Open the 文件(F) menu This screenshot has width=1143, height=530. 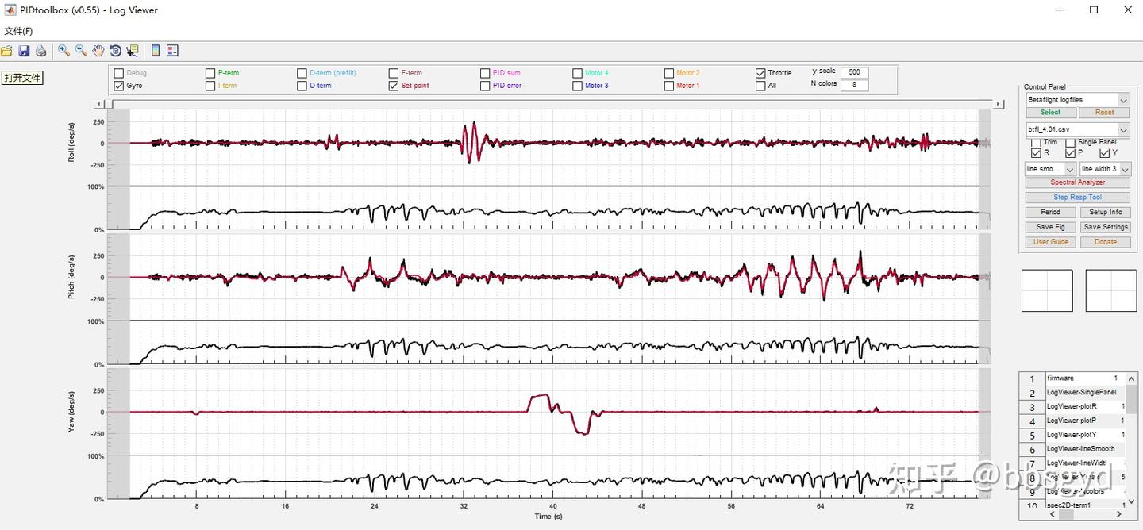18,31
